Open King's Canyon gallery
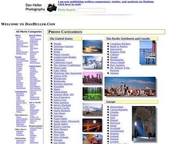This screenshot has width=181, height=144. (x=62, y=126)
